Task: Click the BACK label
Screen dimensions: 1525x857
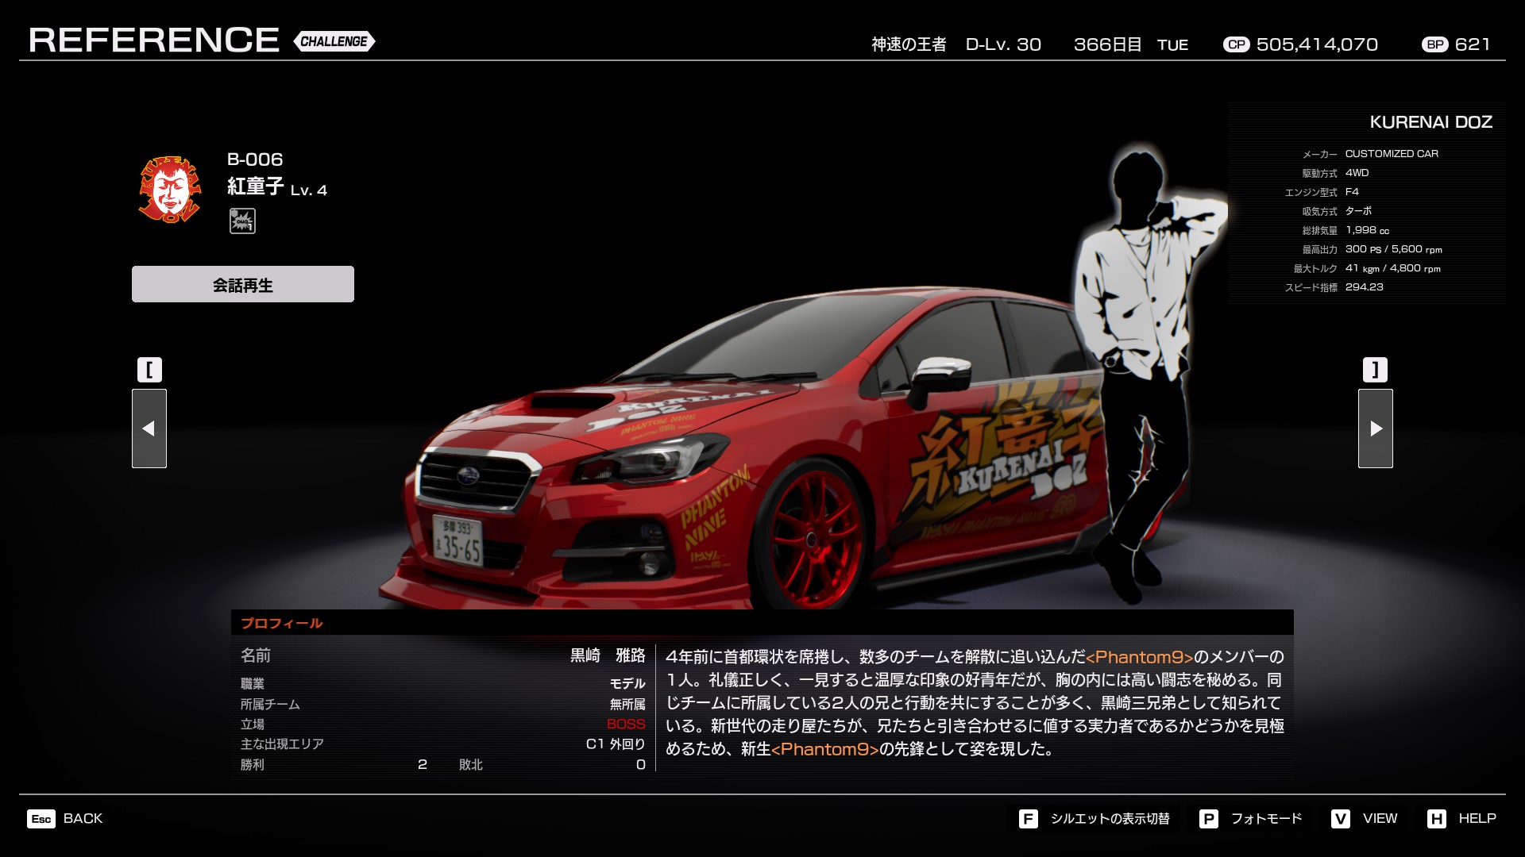Action: pyautogui.click(x=83, y=819)
